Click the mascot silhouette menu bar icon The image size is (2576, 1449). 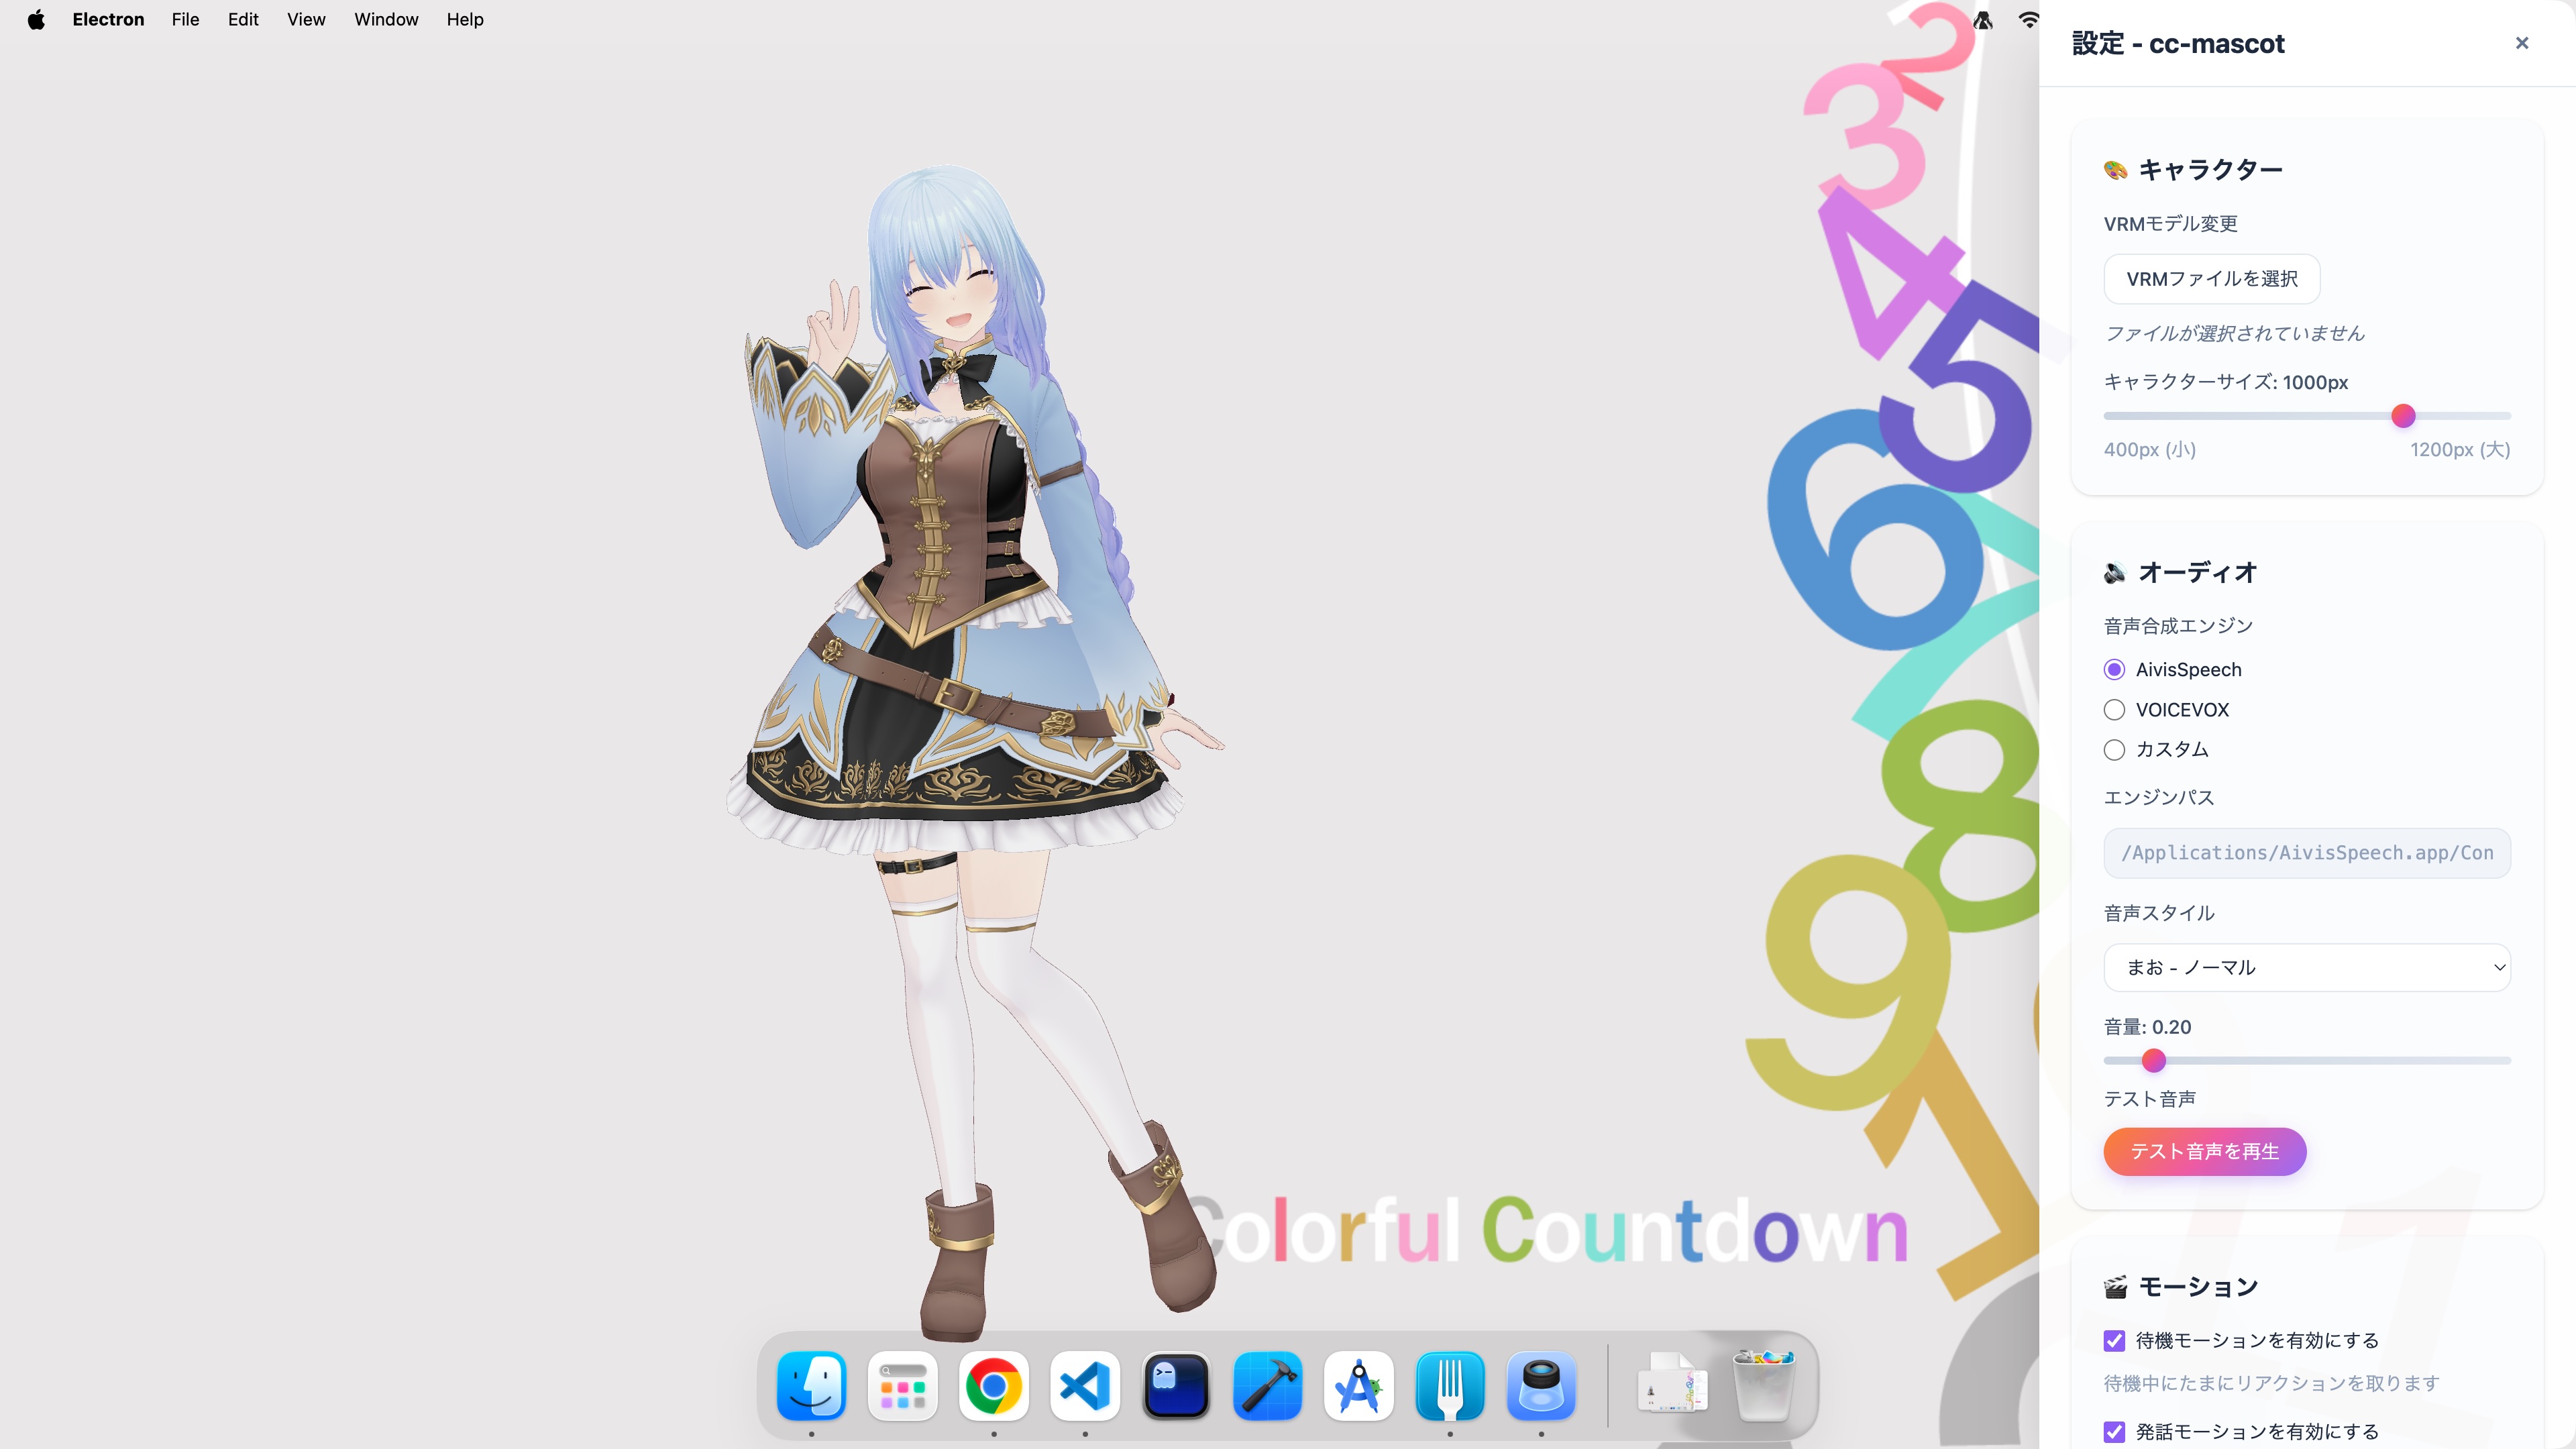point(1983,20)
